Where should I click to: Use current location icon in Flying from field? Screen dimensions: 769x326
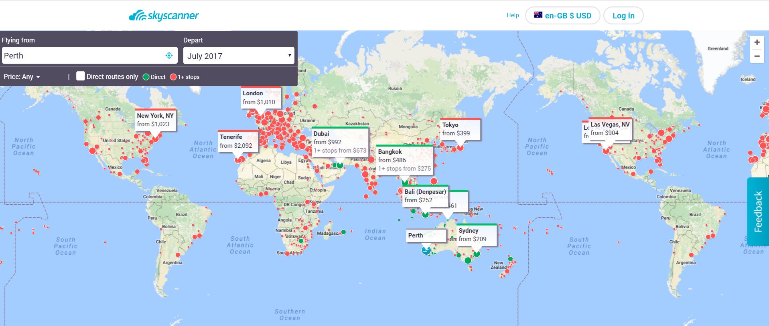169,56
